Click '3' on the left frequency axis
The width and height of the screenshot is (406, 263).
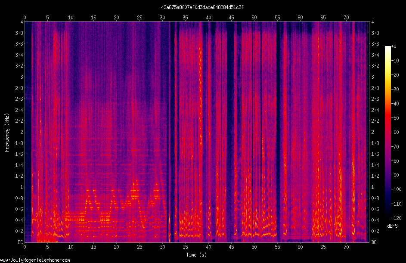(x=22, y=77)
